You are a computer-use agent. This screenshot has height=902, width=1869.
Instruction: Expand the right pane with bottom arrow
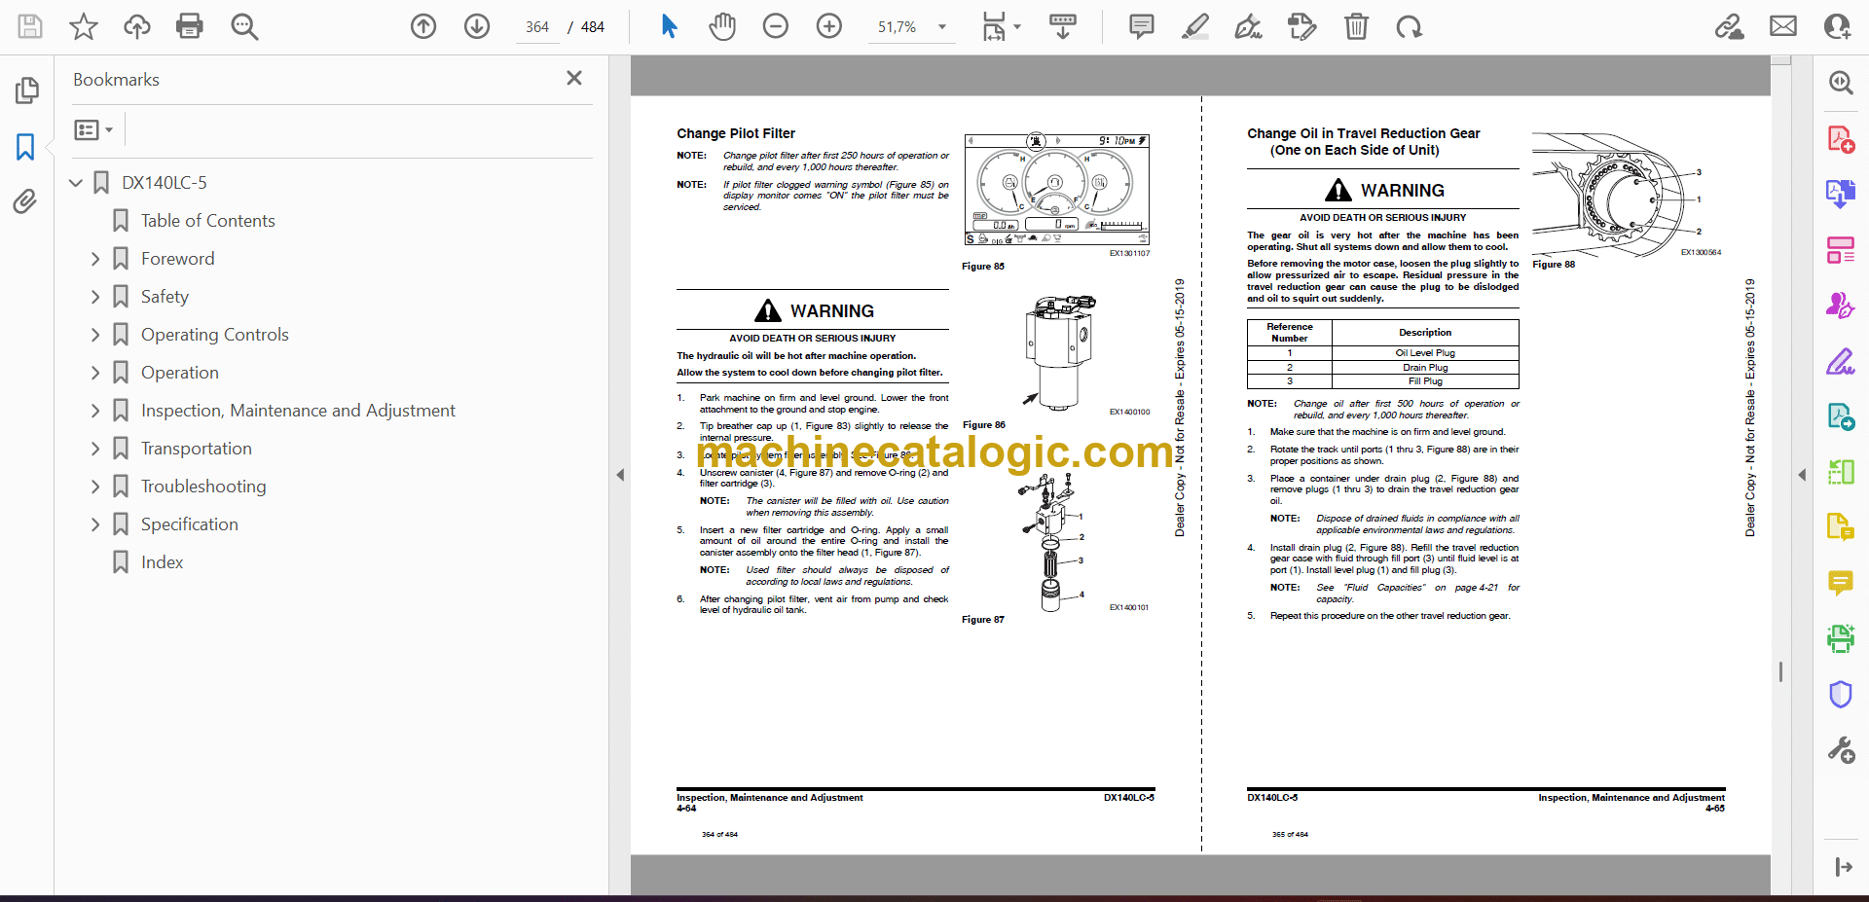[1843, 867]
